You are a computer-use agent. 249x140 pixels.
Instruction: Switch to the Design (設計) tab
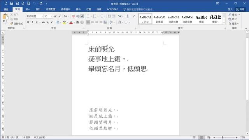coord(38,9)
